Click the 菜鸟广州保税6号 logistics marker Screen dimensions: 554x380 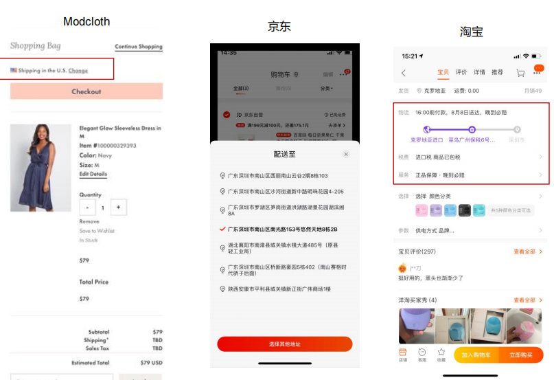click(x=472, y=129)
